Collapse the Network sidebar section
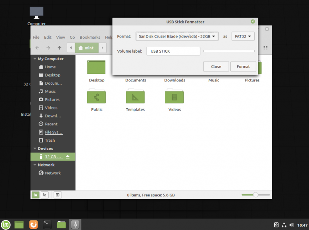 35,165
